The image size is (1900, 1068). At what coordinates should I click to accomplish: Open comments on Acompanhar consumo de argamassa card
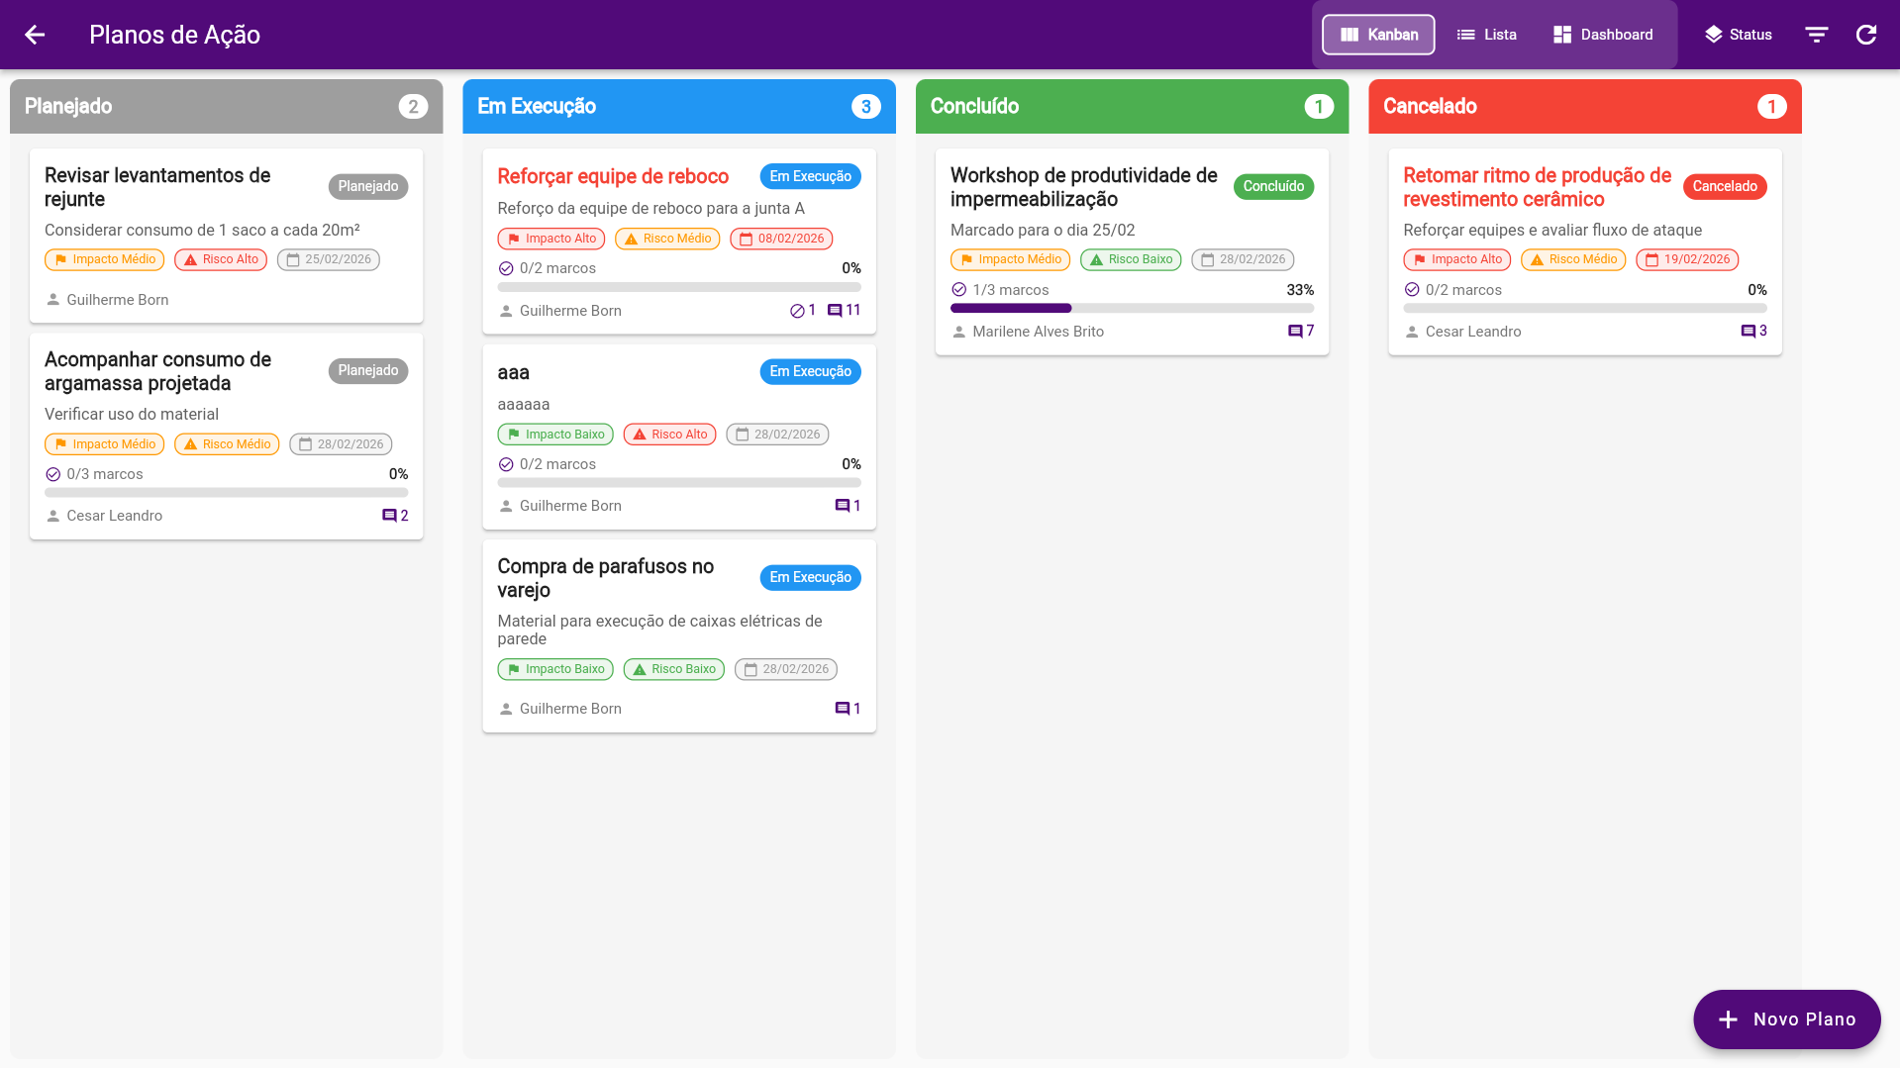pos(394,516)
